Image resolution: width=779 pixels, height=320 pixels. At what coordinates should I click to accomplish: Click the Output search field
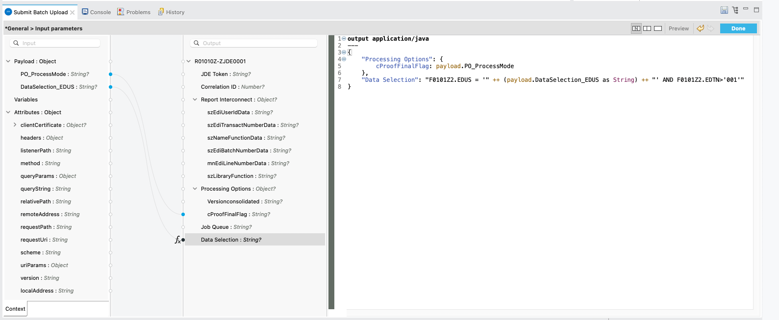254,43
